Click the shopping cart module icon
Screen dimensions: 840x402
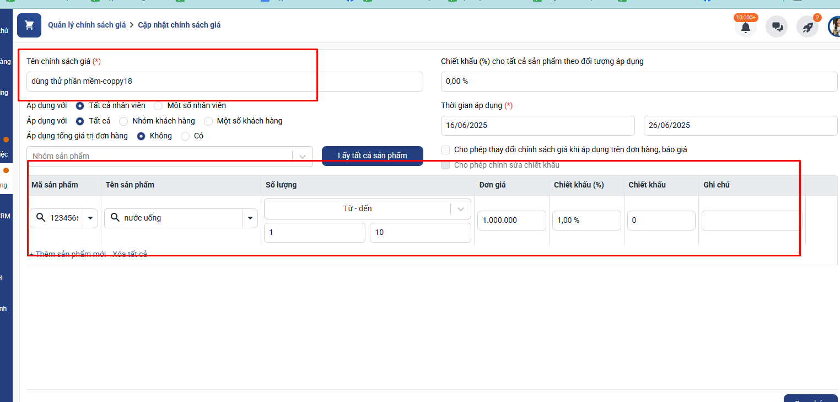(x=29, y=25)
